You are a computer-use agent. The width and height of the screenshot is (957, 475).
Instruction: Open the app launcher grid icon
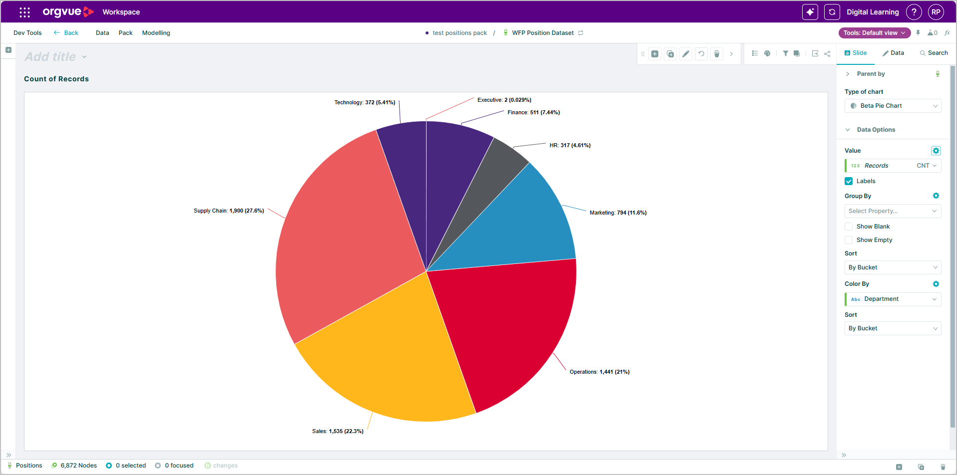pos(24,12)
